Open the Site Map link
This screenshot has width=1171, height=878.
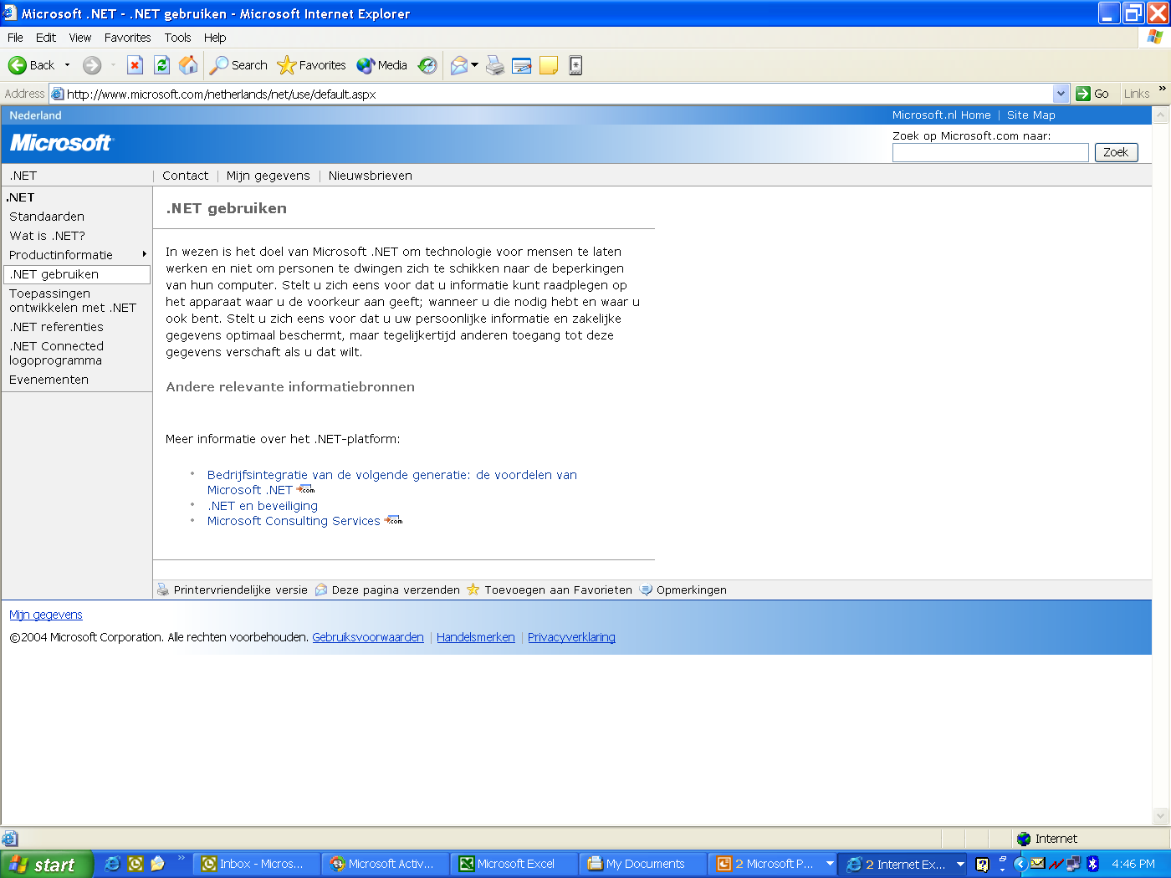1030,115
